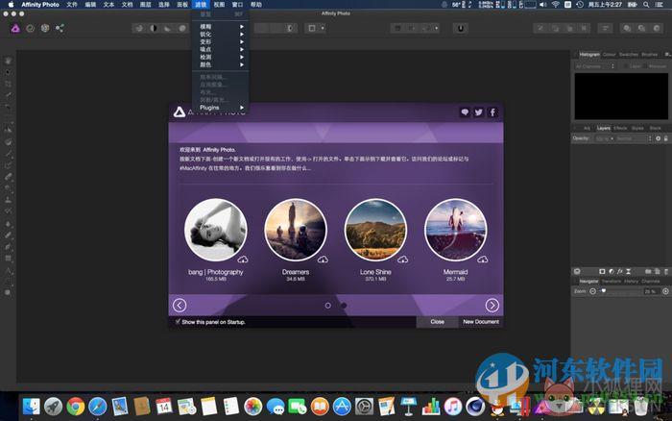Go to next samples page arrow
This screenshot has width=672, height=421.
[492, 305]
